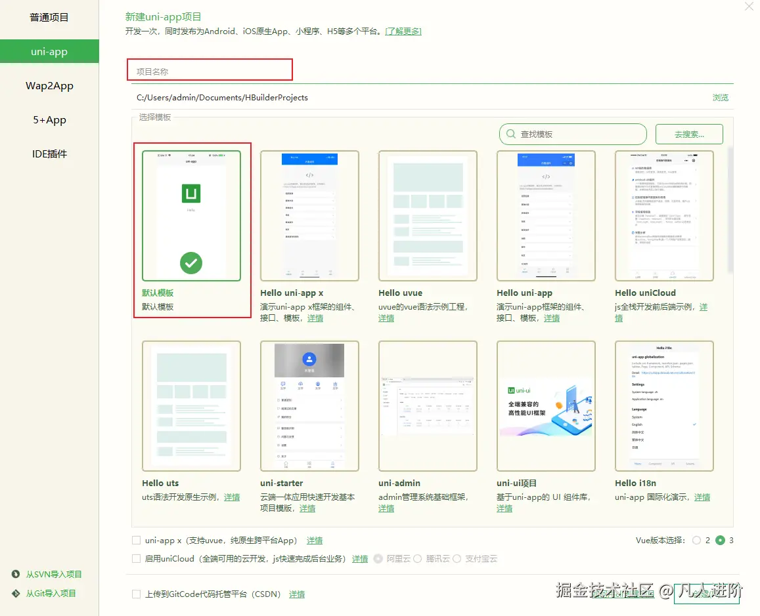Open 详情 link under Hello uni-app

(x=552, y=318)
